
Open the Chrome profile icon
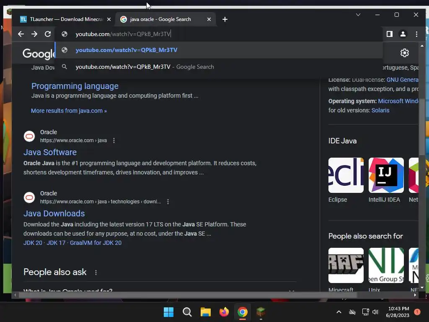pos(403,34)
